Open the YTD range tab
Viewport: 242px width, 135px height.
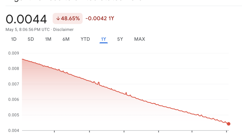click(85, 39)
